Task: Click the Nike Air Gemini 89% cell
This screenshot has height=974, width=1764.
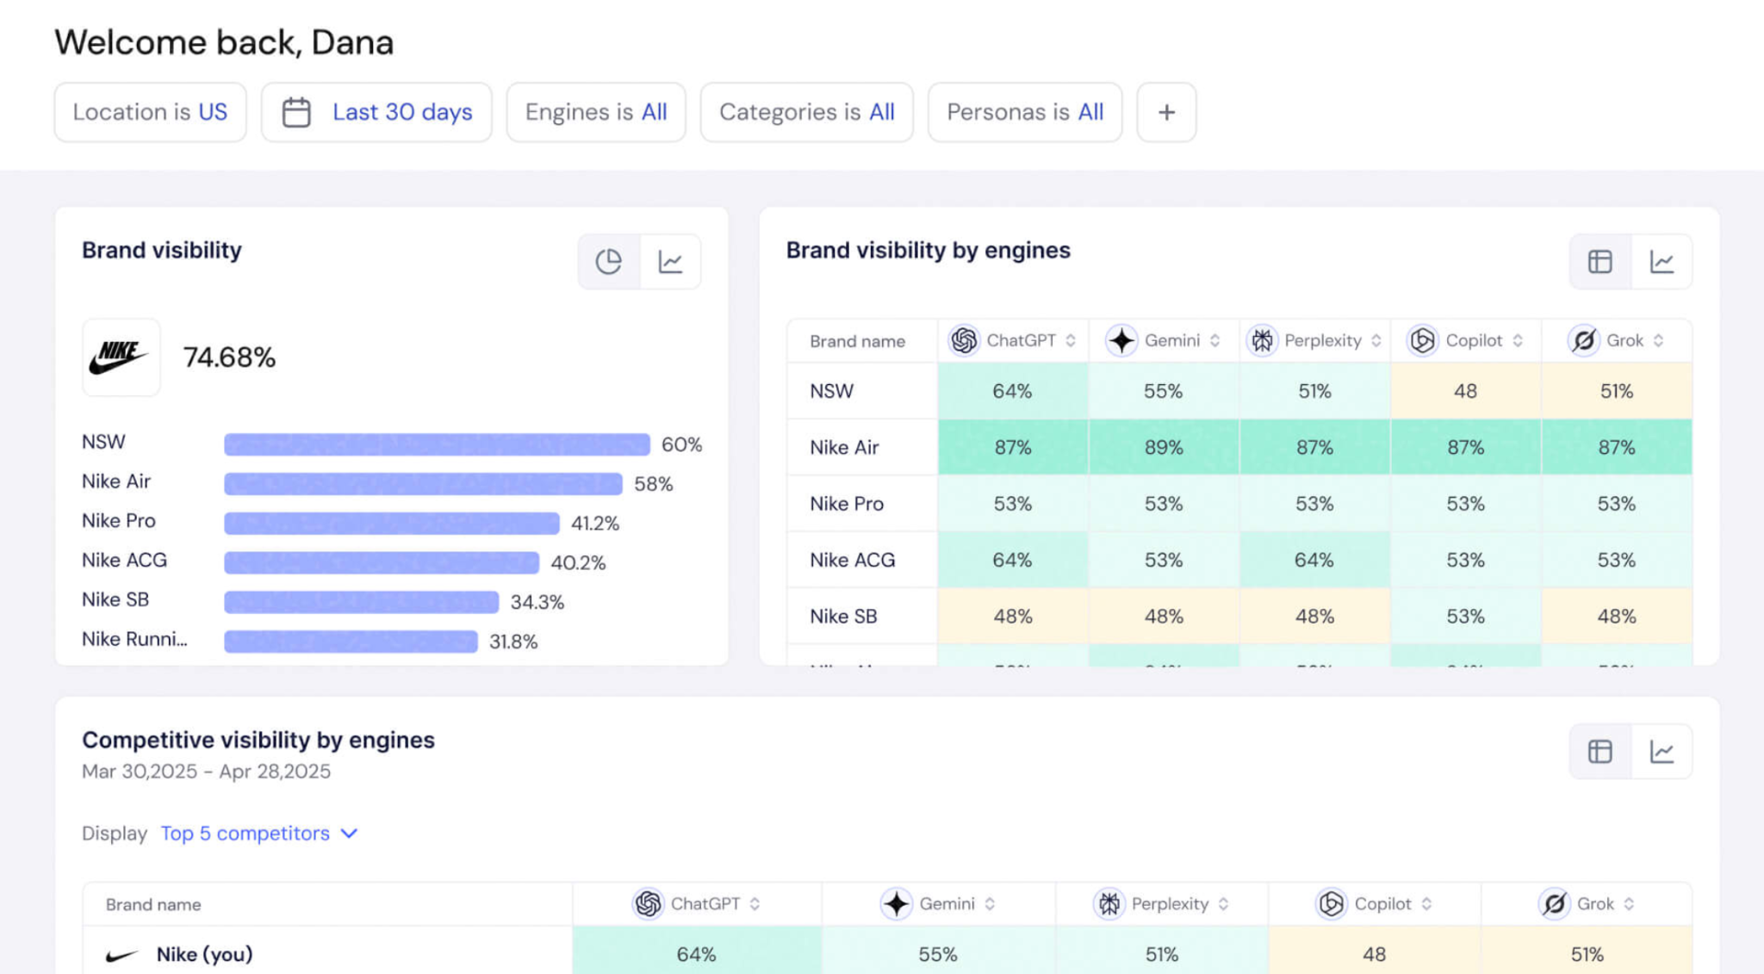Action: 1164,448
